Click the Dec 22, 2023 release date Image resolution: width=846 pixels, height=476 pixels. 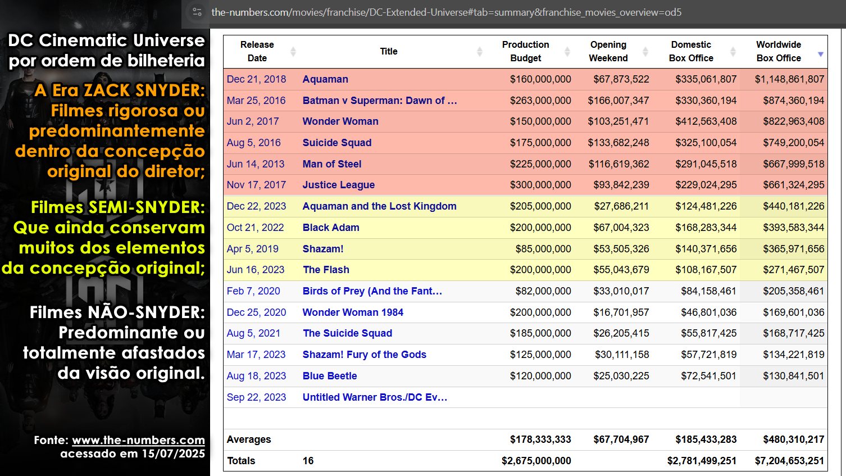256,206
